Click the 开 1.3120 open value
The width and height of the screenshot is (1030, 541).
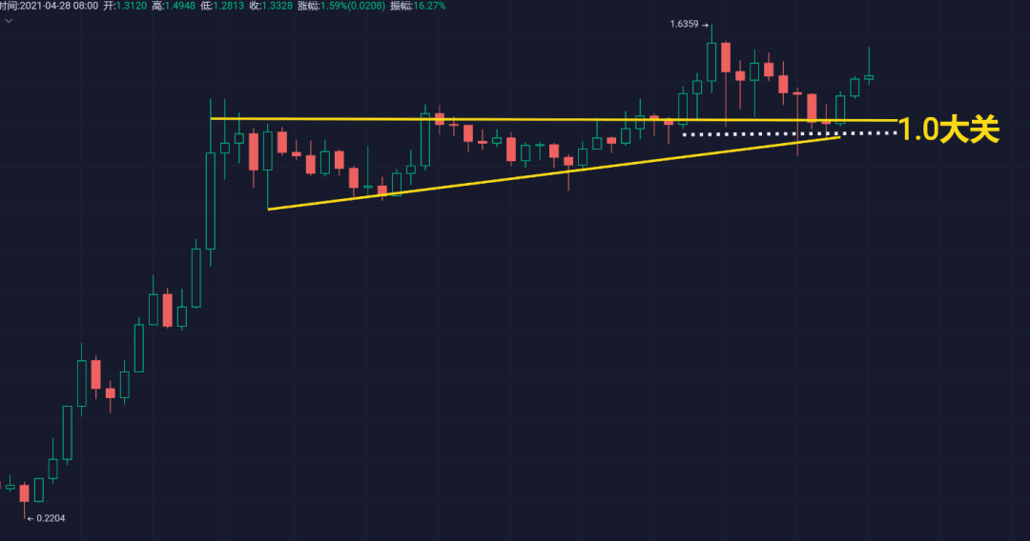click(x=125, y=6)
